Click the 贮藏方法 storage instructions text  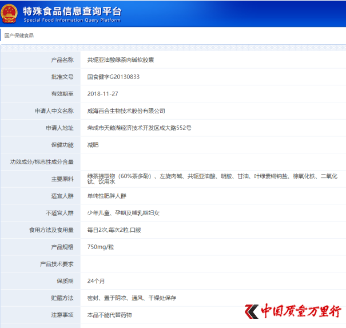132,298
